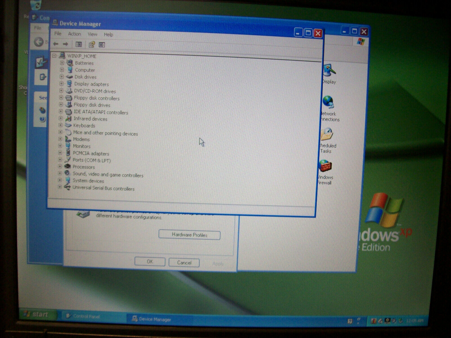Open the File menu in Control Panel window
This screenshot has height=338, width=451.
click(x=37, y=28)
